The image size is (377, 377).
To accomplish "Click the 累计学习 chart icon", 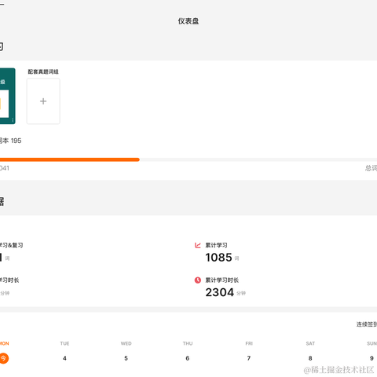I will (x=198, y=245).
